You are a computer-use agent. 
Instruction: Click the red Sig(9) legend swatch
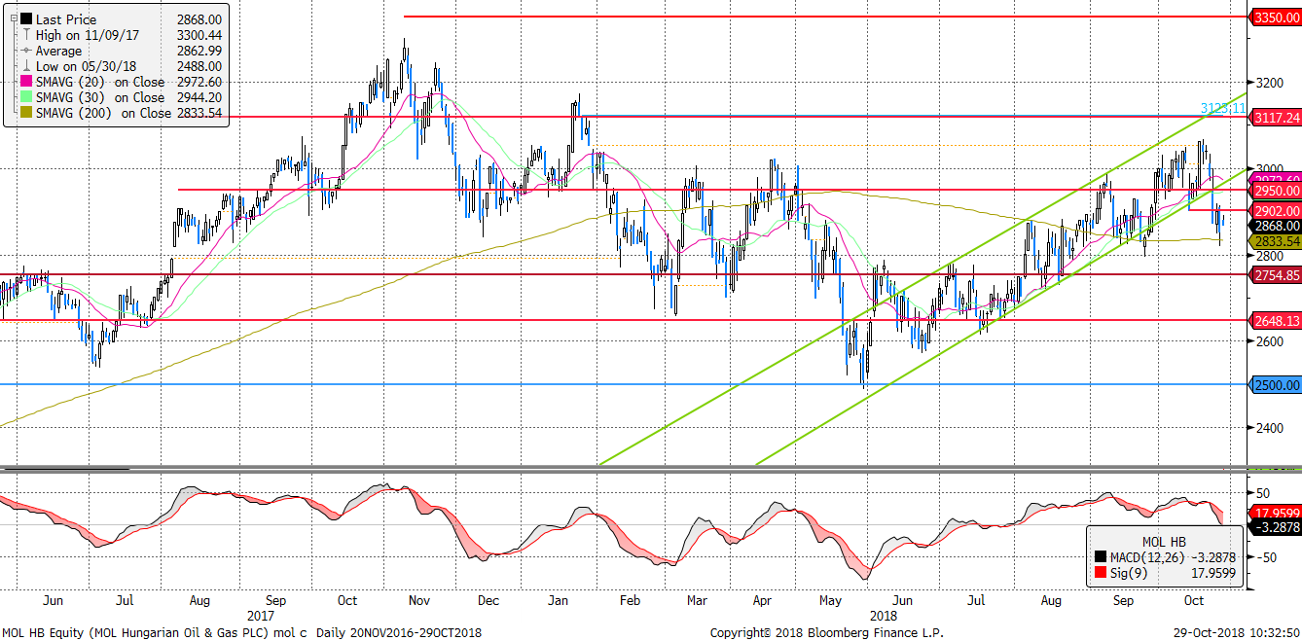coord(1100,572)
